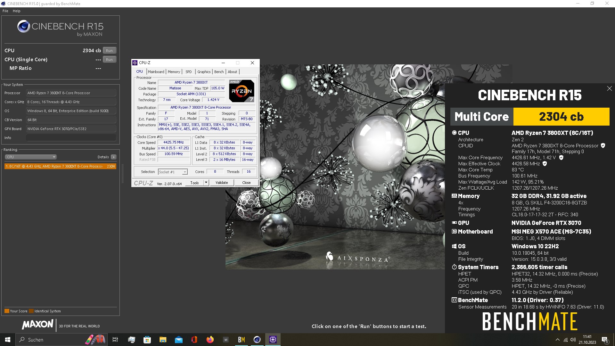
Task: Show hidden system tray icons
Action: 557,340
